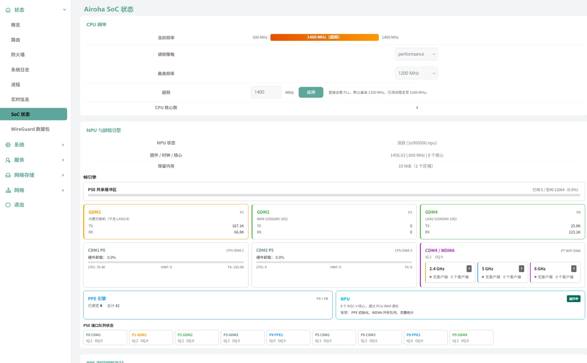Click the question badge on 2.4 GHz card

[469, 269]
